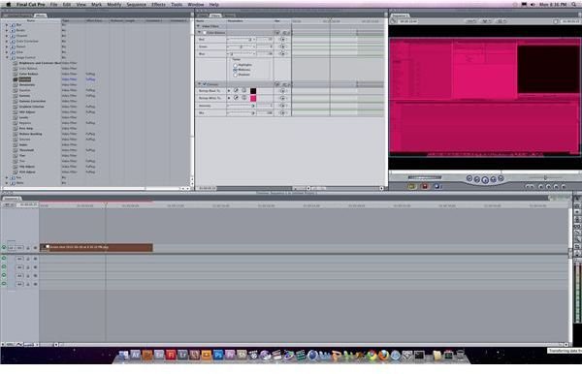Select the black color swatch in Sepia filter
582x374 pixels.
coord(253,91)
